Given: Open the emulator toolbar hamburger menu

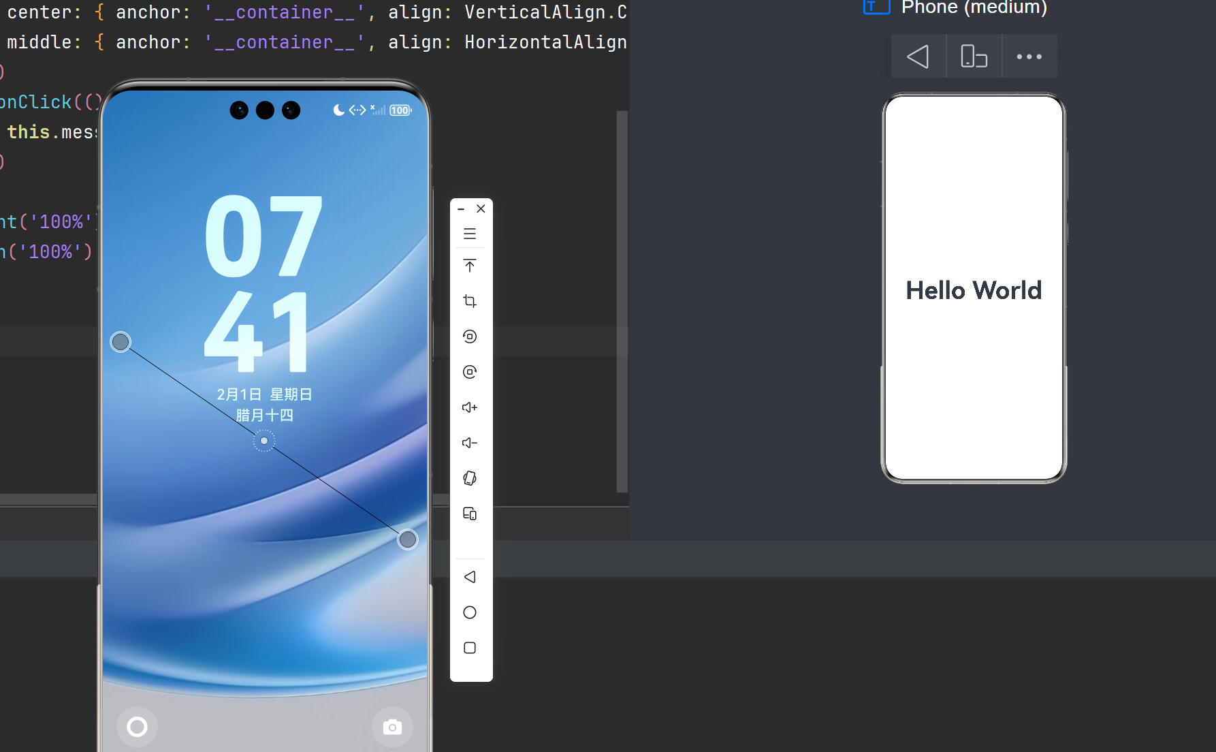Looking at the screenshot, I should point(470,234).
